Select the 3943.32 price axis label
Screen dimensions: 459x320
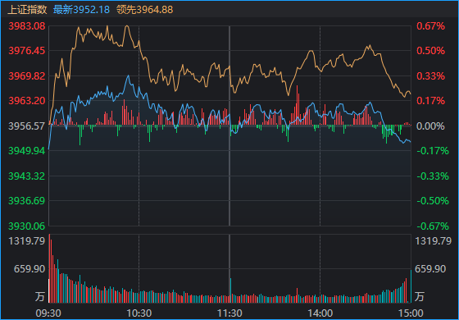[27, 176]
